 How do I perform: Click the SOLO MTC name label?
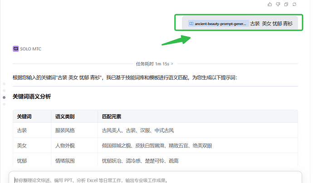tap(30, 49)
